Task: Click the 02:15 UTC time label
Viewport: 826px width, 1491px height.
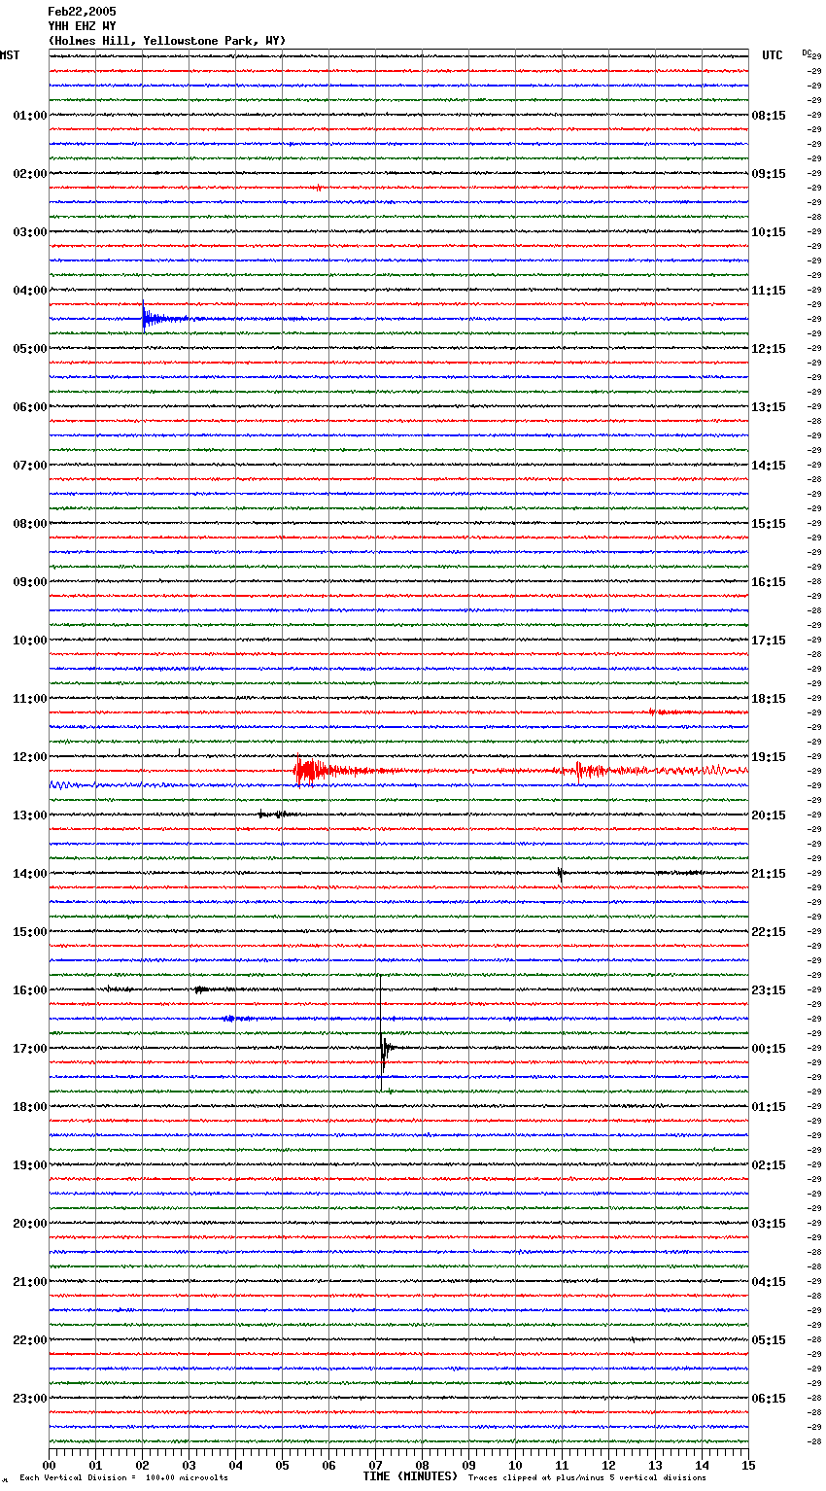Action: pos(769,1165)
